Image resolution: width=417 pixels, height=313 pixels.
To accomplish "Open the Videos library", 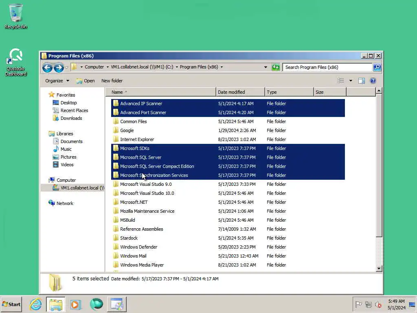I will pos(63,165).
